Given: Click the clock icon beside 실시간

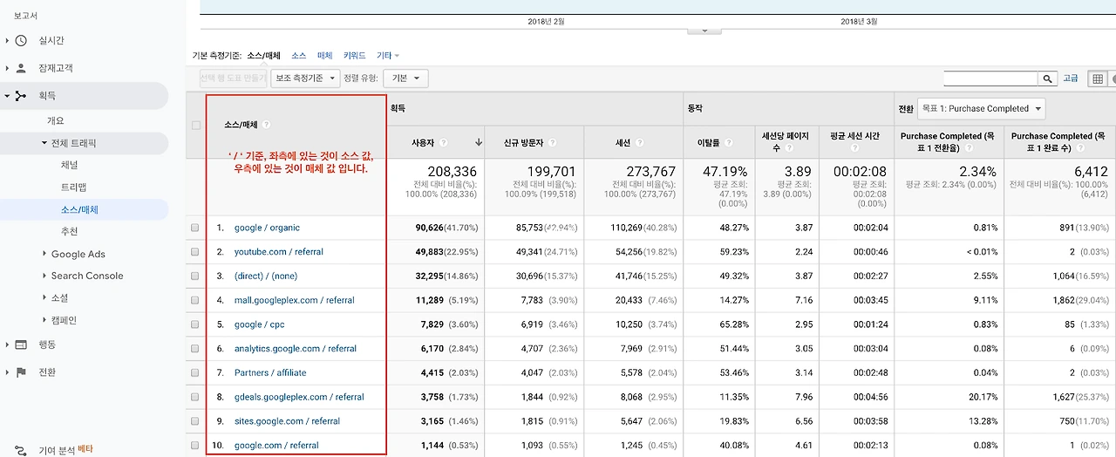Looking at the screenshot, I should (x=21, y=40).
